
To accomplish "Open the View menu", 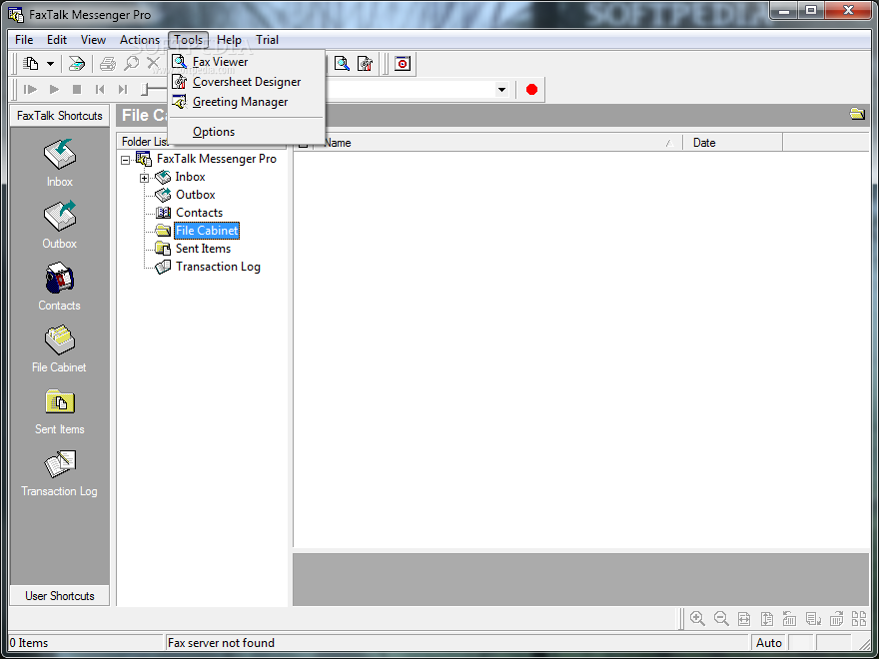I will tap(93, 40).
